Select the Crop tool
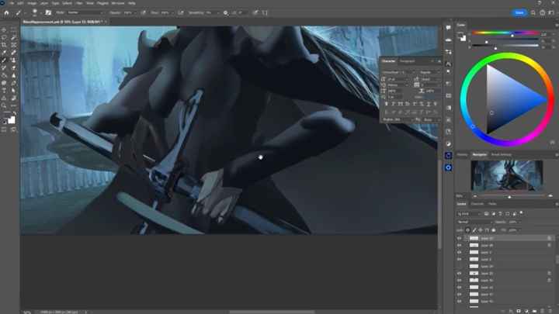 tap(4, 45)
